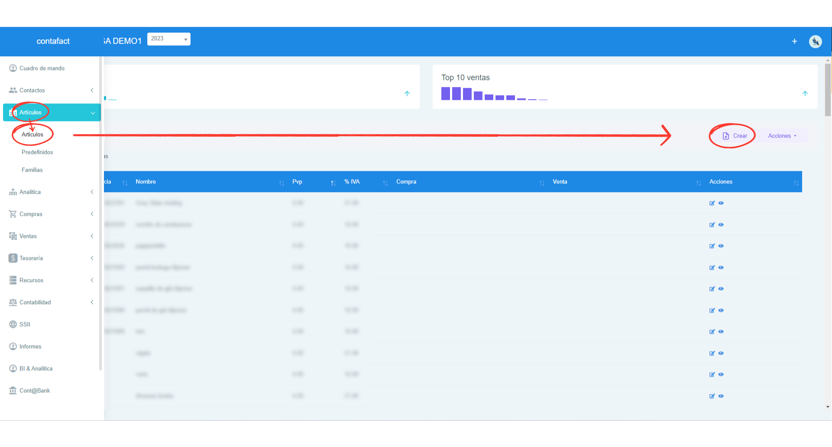Click the view eye icon in last row

click(x=721, y=396)
